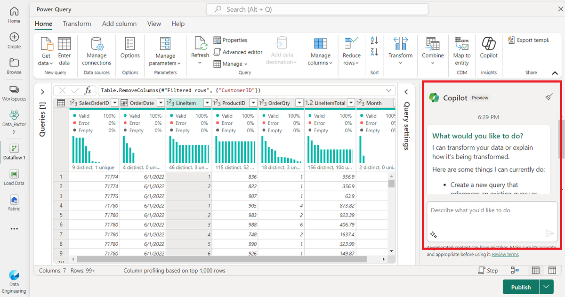Click the formula bar text

click(x=181, y=90)
